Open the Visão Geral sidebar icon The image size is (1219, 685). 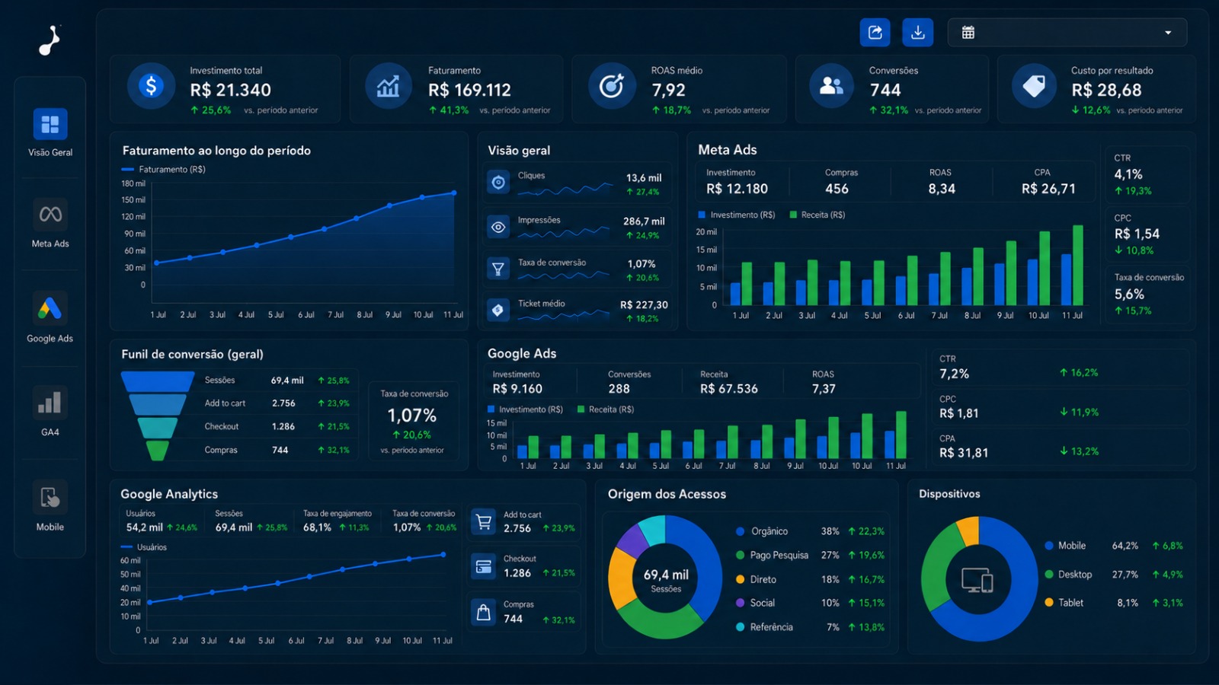pos(50,124)
